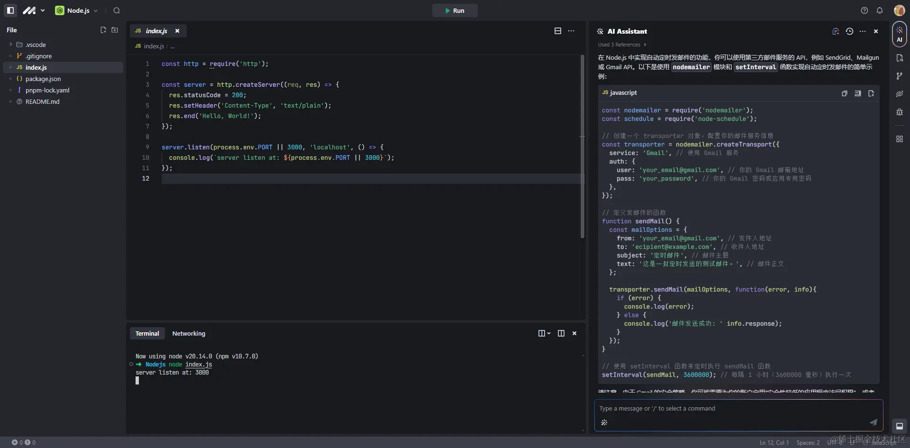Open AI Assistant more options
This screenshot has height=448, width=910.
[863, 31]
